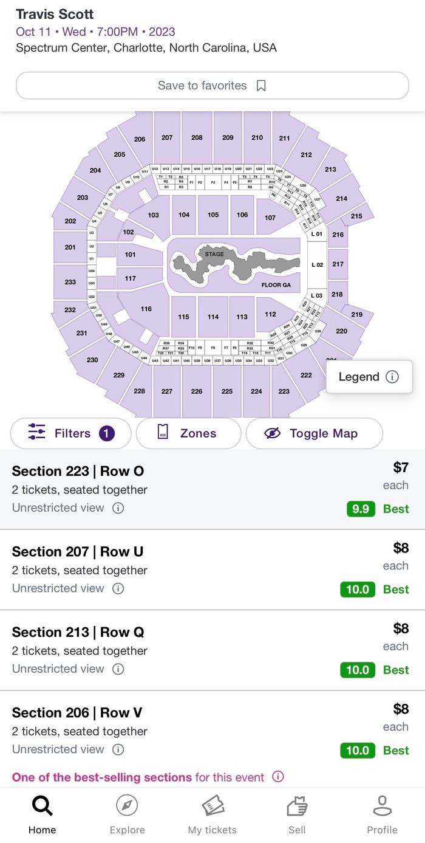This screenshot has width=425, height=843.
Task: Toggle Map visibility
Action: [x=314, y=433]
